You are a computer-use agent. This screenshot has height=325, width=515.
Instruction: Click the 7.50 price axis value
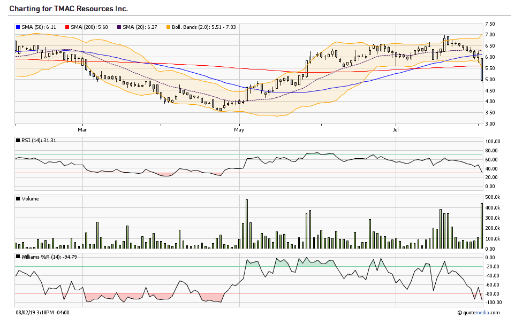pos(490,24)
